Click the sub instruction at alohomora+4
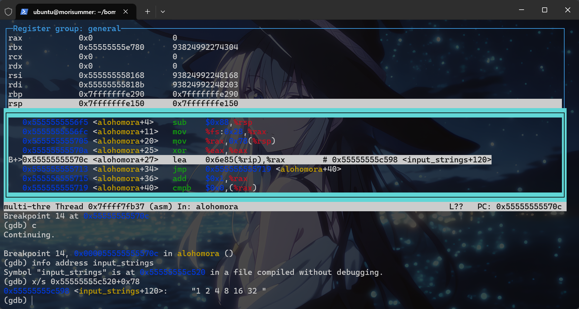579x309 pixels. click(180, 122)
